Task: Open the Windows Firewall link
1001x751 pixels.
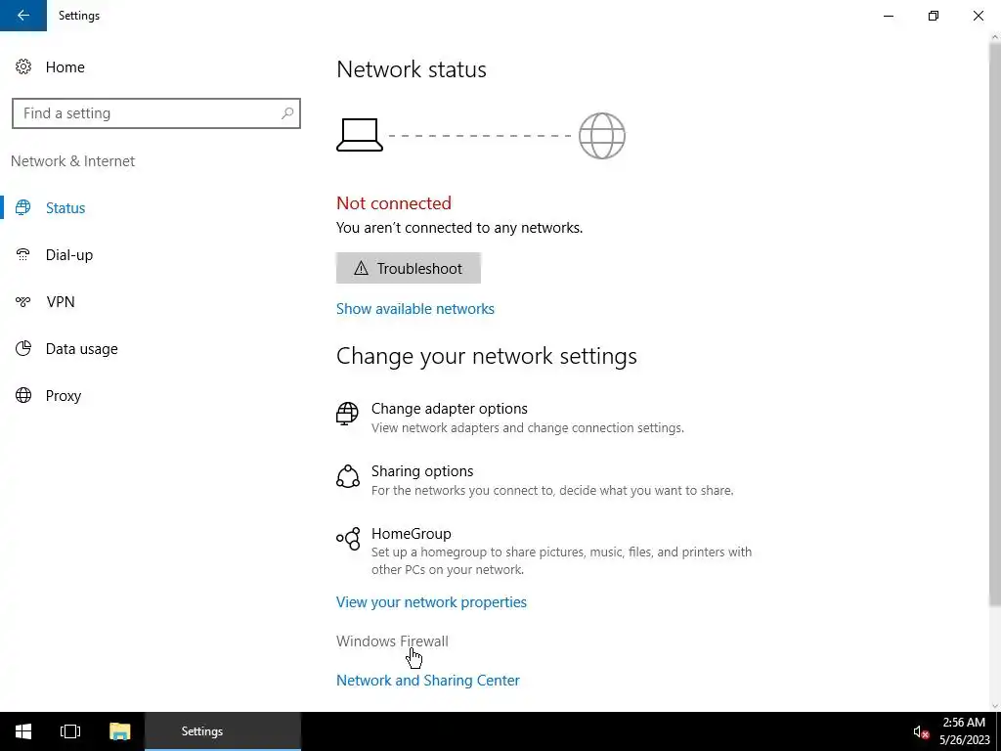Action: pos(392,641)
